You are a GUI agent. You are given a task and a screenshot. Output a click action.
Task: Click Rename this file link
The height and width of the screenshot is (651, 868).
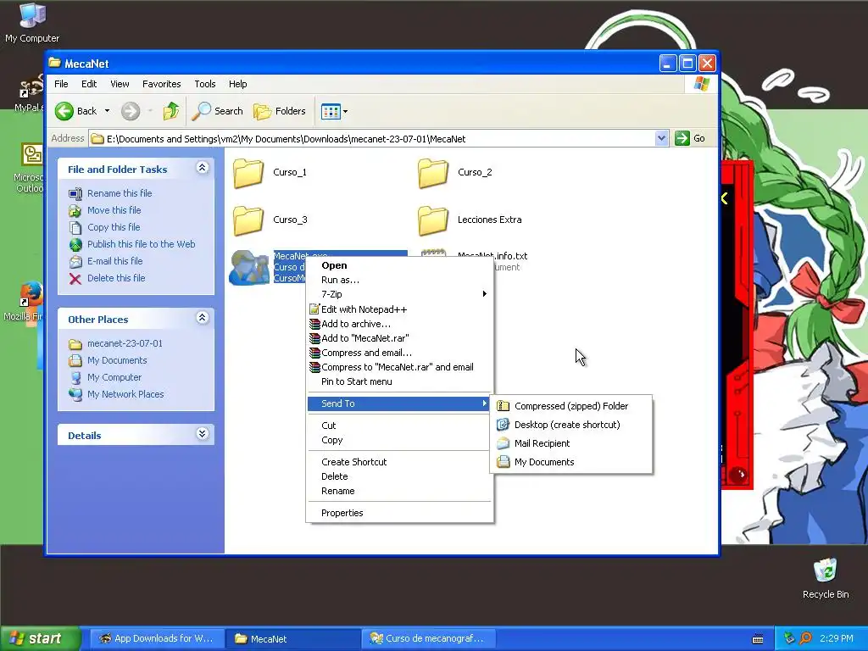[120, 193]
